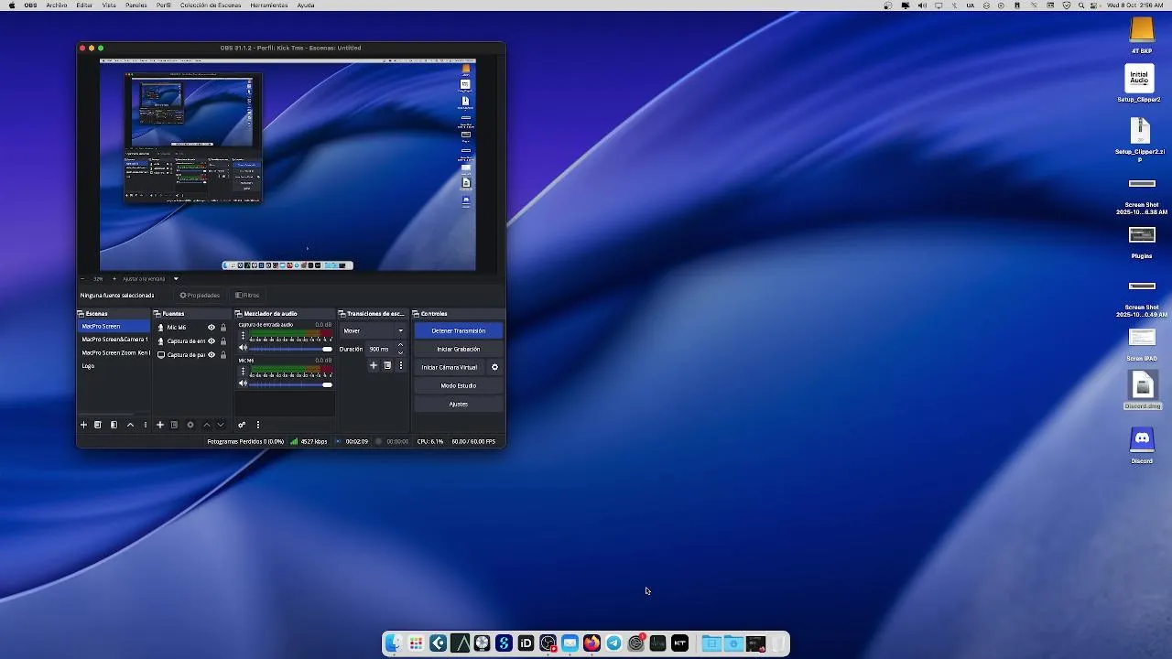
Task: Move source down in Fuentes toolbar
Action: point(220,425)
